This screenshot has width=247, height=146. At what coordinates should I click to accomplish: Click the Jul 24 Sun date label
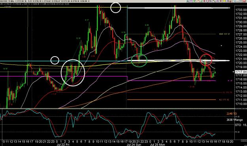134,144
